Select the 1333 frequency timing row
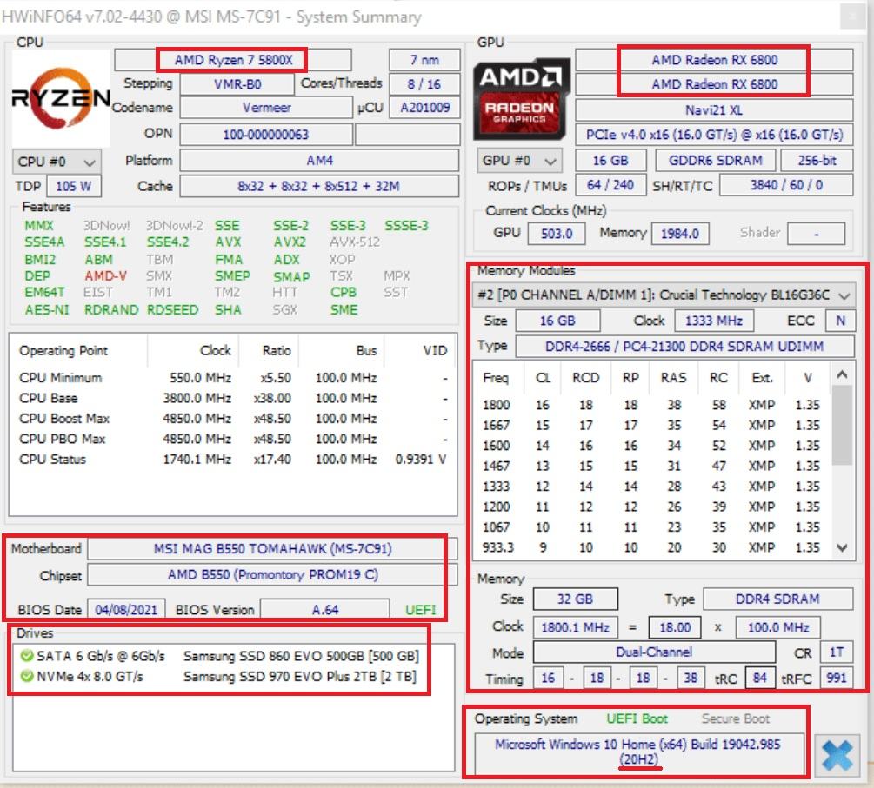 [x=651, y=487]
